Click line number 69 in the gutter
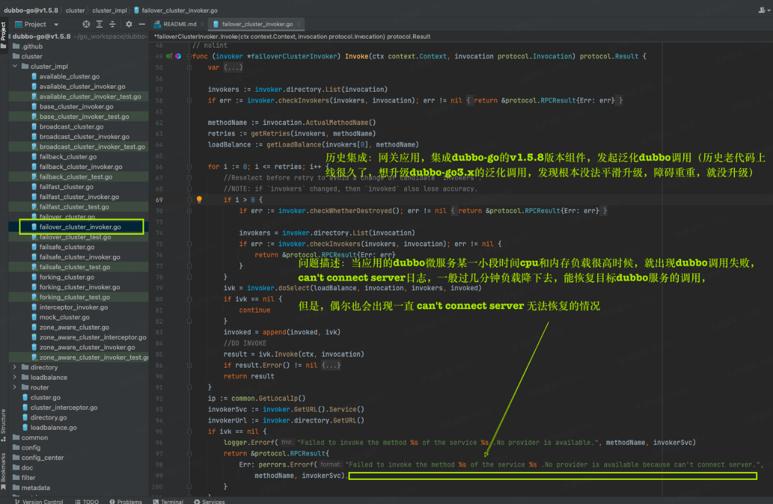773x504 pixels. pos(159,199)
